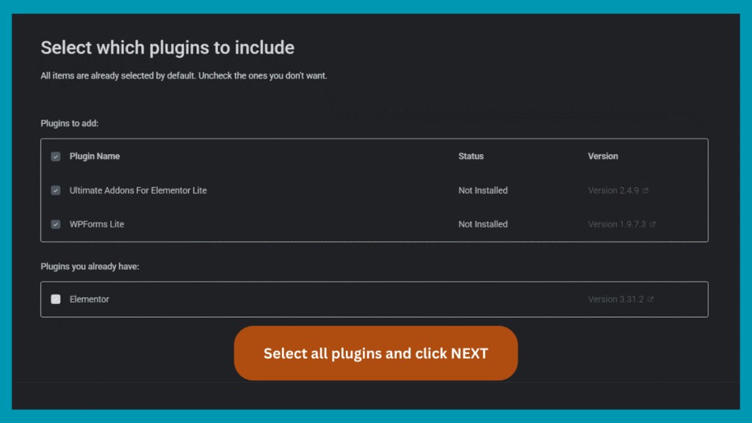Open external link icon beside Version 3.31.2
The width and height of the screenshot is (752, 423).
pyautogui.click(x=651, y=300)
